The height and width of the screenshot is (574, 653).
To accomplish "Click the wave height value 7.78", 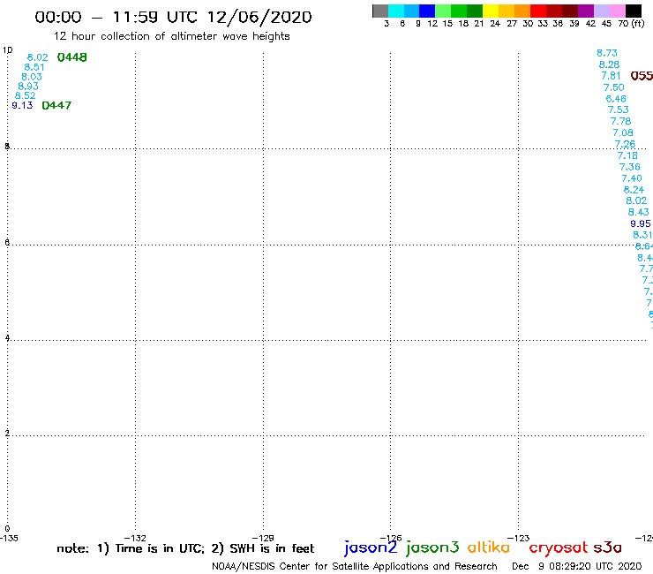I will (x=621, y=121).
